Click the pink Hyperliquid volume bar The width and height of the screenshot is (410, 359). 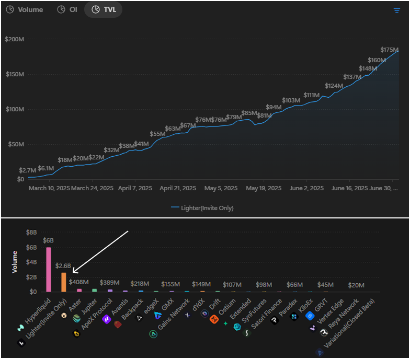[x=48, y=270]
